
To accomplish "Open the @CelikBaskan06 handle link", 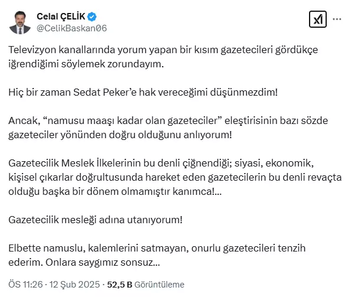I will [x=71, y=28].
